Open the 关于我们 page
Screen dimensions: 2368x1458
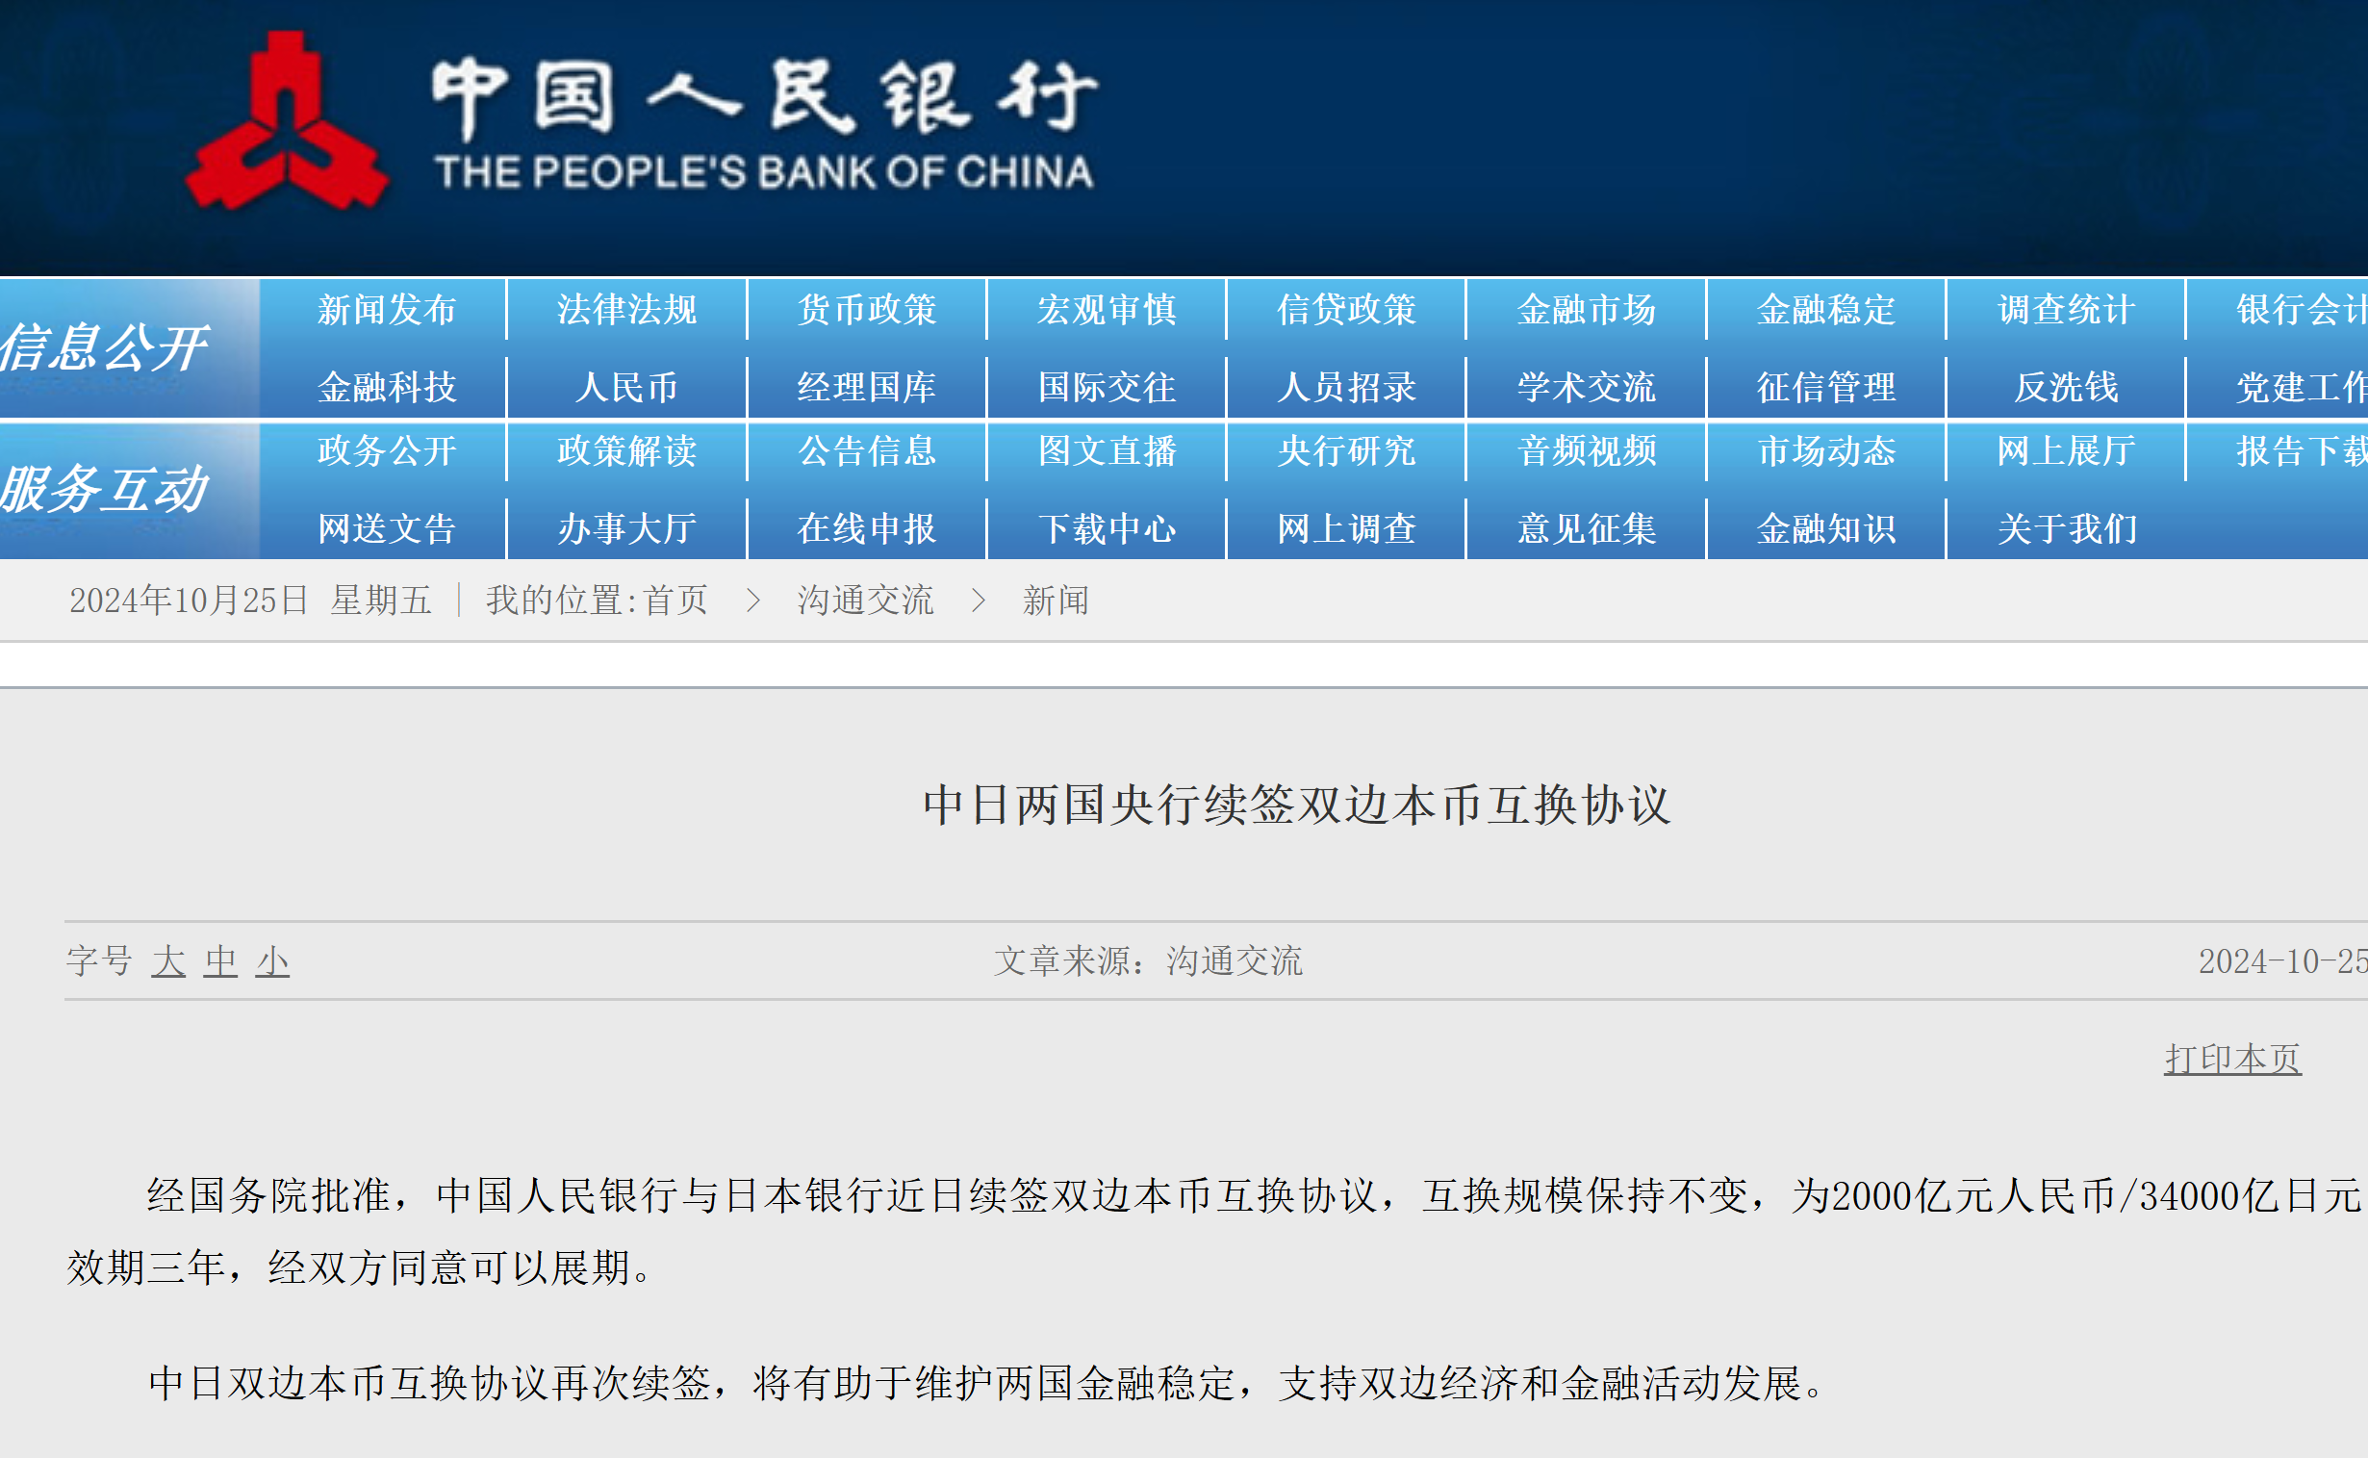coord(2066,528)
